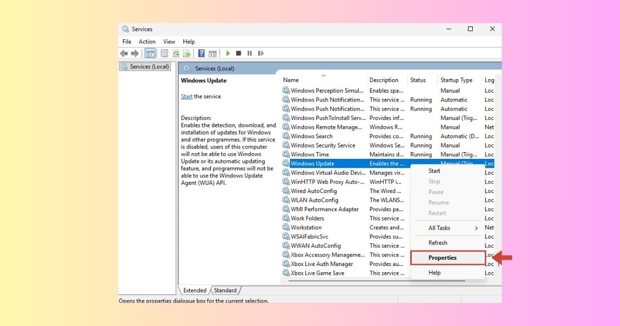This screenshot has height=326, width=620.
Task: Click the horizontal scrollbar under the services list
Action: [x=377, y=281]
